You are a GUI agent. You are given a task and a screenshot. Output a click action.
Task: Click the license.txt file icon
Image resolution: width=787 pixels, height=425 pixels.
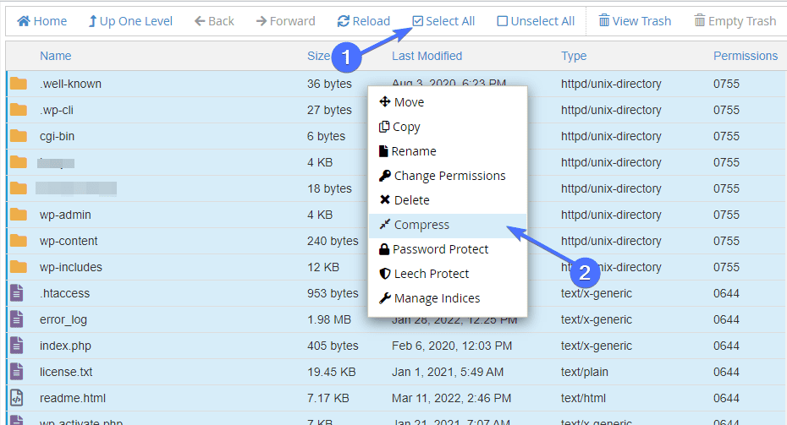(x=17, y=372)
